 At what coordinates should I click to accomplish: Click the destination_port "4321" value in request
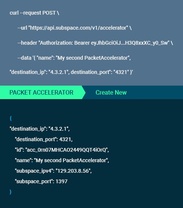tap(121, 72)
